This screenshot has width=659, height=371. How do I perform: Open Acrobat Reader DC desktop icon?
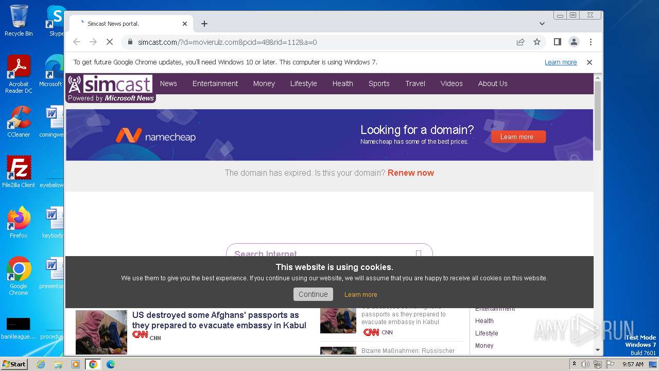tap(19, 74)
